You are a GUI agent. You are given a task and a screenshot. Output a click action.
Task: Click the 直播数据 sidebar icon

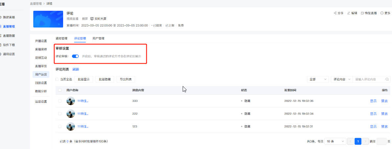(1, 36)
